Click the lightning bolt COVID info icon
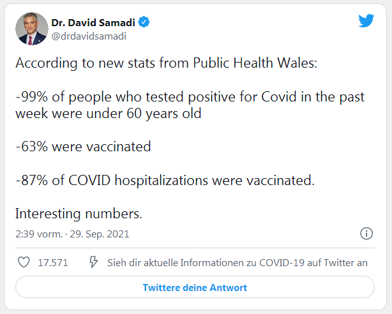The image size is (392, 314). (93, 262)
